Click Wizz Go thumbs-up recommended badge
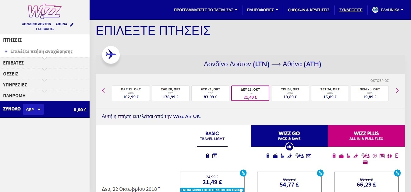This screenshot has height=192, width=411. click(289, 147)
